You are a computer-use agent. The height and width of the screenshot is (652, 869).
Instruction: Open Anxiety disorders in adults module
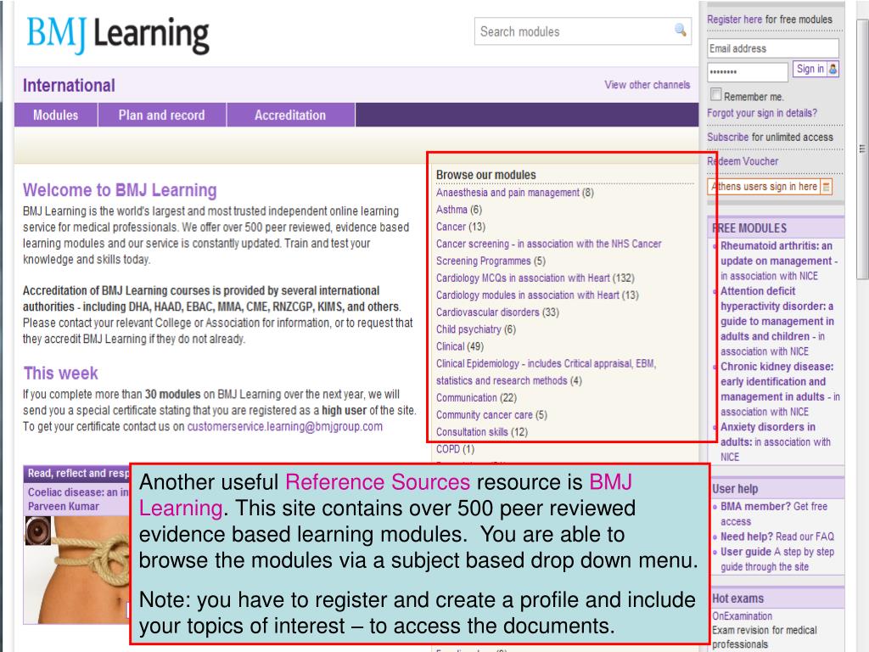pyautogui.click(x=775, y=441)
